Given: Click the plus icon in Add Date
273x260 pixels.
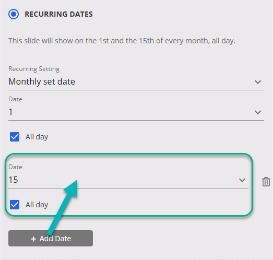Looking at the screenshot, I should (33, 239).
